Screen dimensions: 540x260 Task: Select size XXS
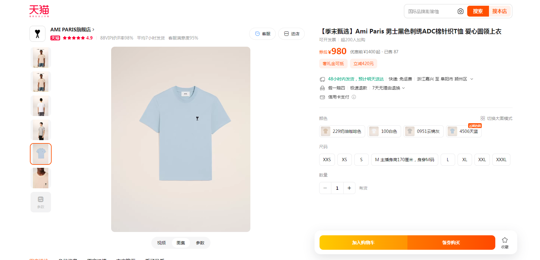click(x=327, y=160)
